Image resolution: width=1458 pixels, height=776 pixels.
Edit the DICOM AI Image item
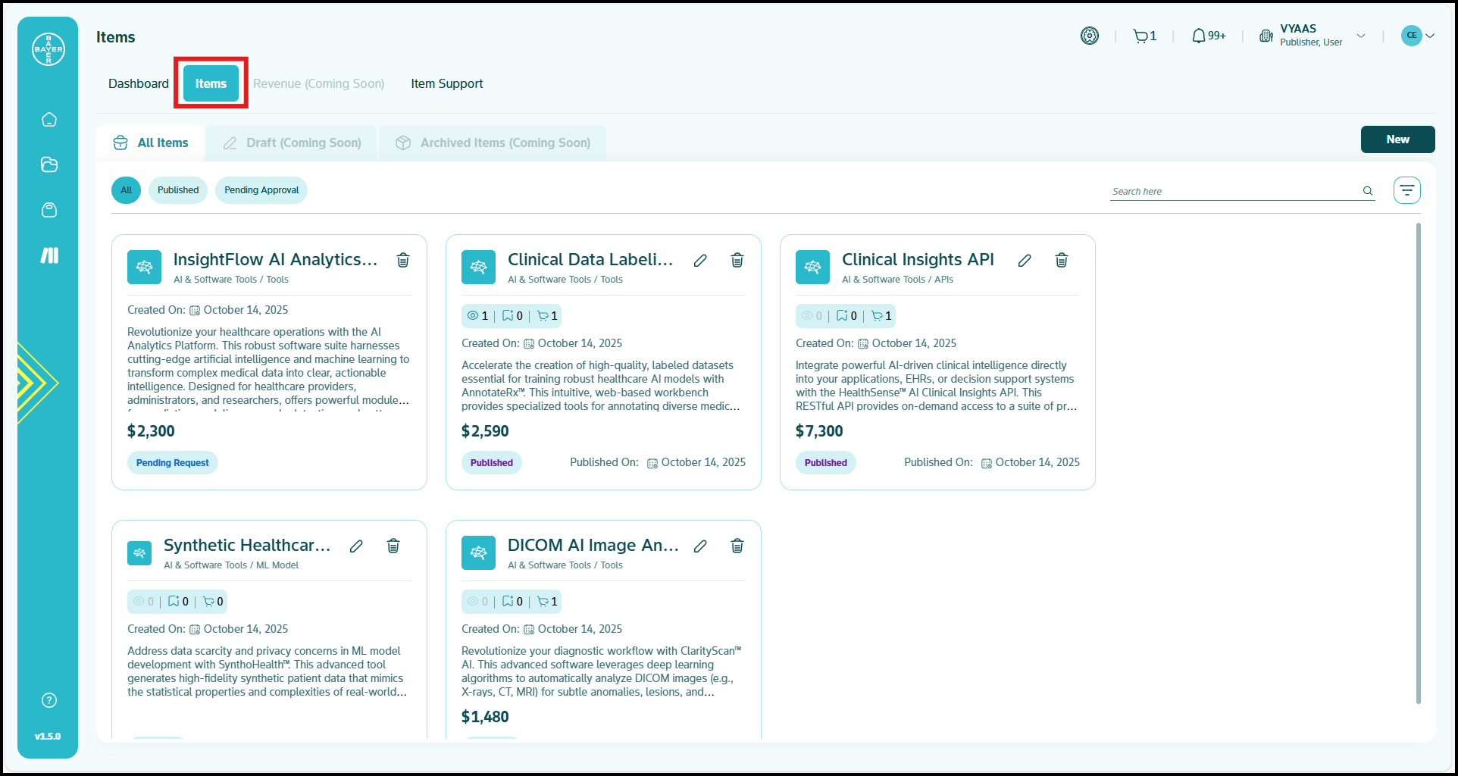pyautogui.click(x=700, y=546)
